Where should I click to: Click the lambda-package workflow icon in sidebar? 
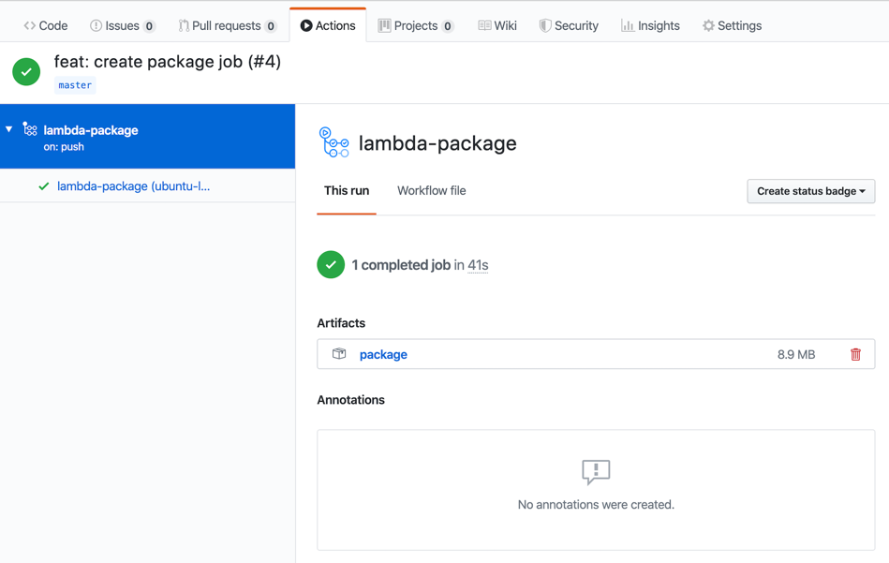click(30, 130)
